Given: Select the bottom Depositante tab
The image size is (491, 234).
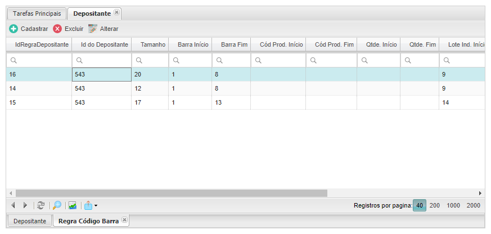Looking at the screenshot, I should click(x=30, y=221).
